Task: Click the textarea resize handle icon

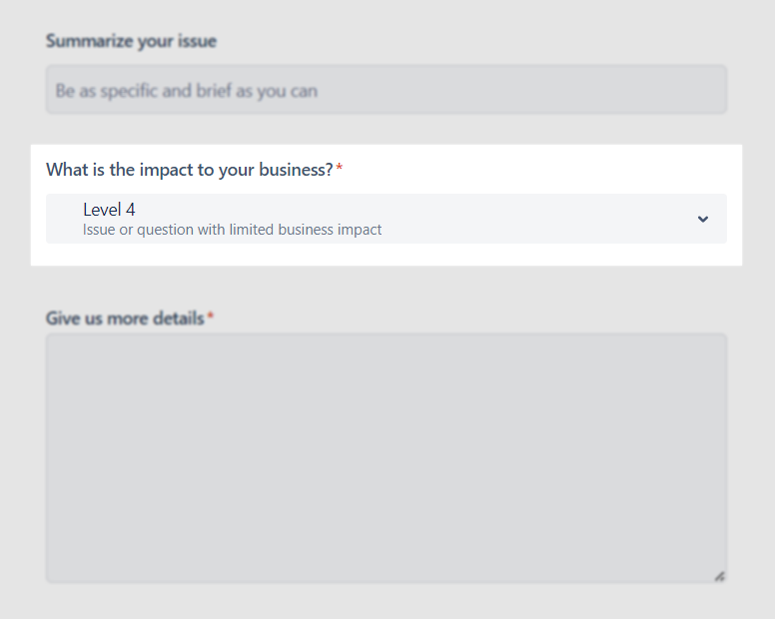Action: point(719,576)
